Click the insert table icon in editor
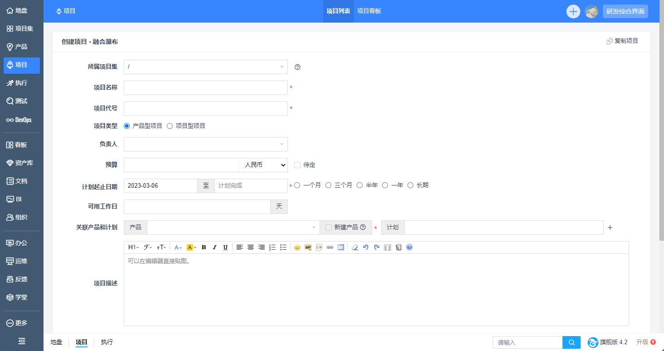 341,247
